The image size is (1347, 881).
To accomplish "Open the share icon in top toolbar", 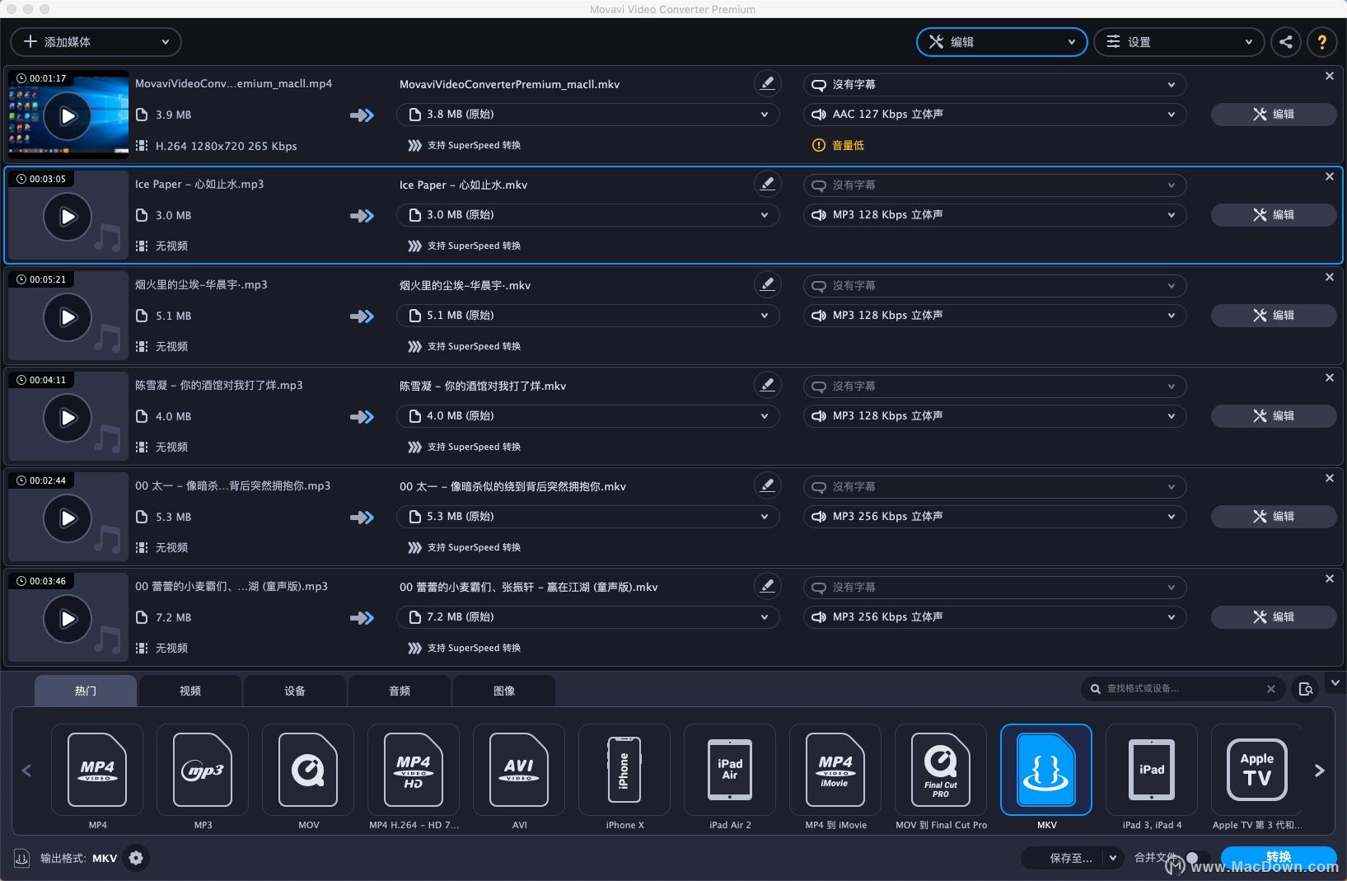I will (x=1286, y=42).
